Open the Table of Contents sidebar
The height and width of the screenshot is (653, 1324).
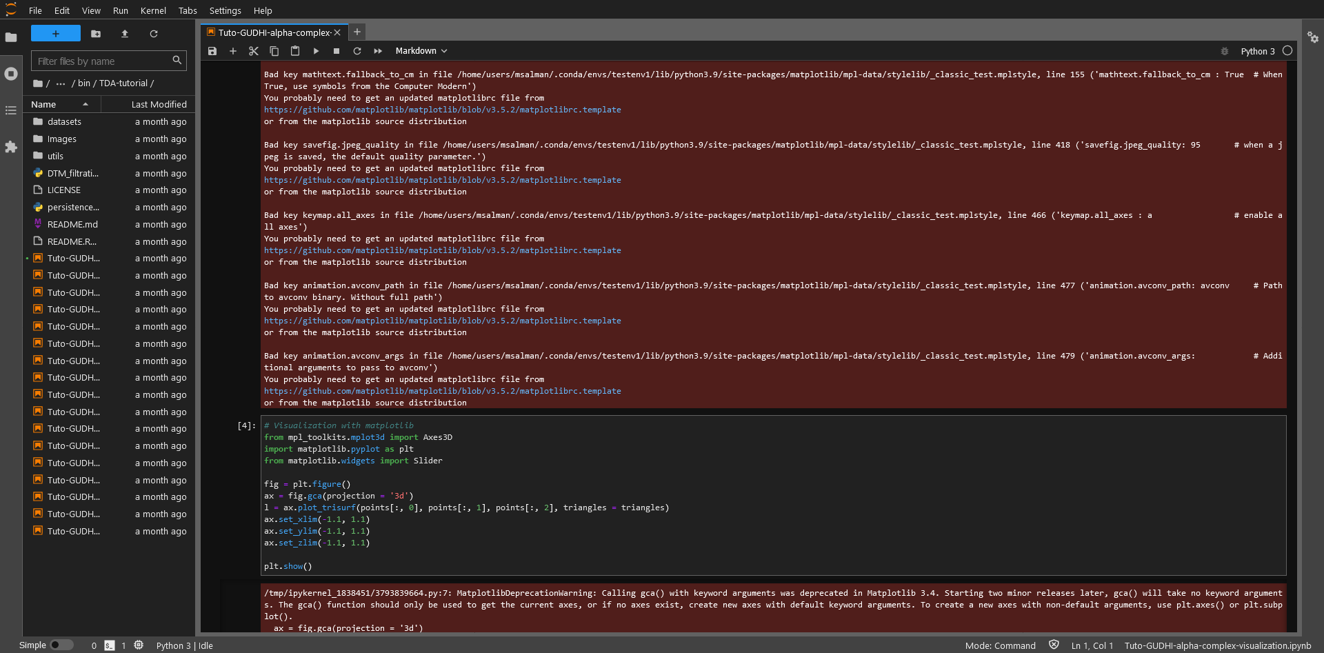11,110
